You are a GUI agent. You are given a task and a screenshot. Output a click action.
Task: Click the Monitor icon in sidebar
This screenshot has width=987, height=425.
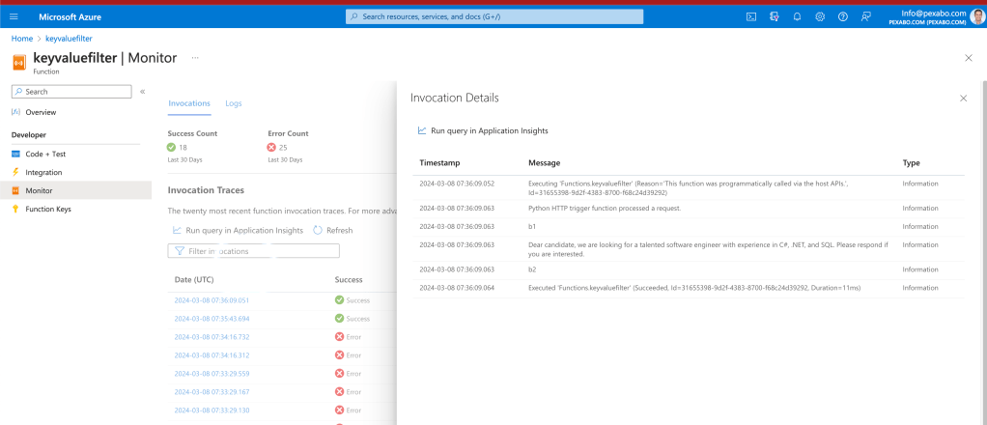point(15,190)
